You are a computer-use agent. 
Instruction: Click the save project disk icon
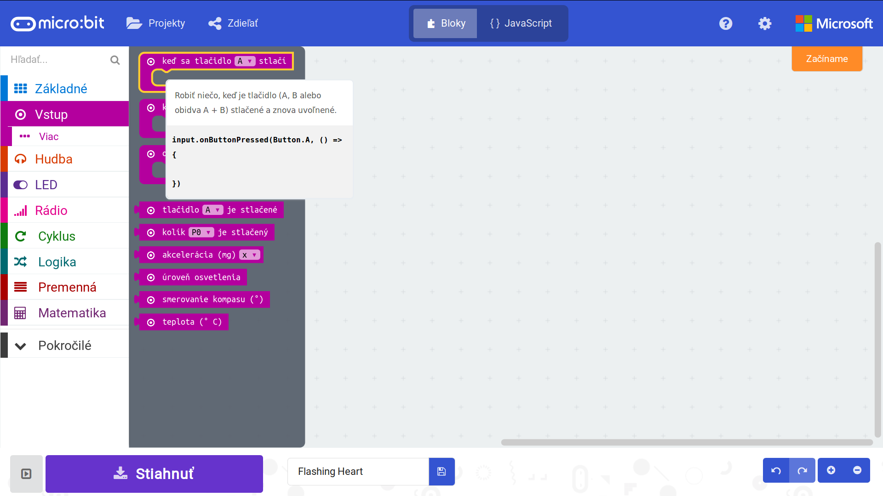(441, 471)
